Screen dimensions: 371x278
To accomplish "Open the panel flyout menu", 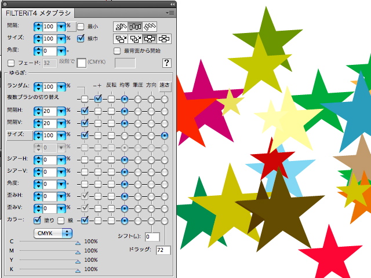I will tap(170, 12).
